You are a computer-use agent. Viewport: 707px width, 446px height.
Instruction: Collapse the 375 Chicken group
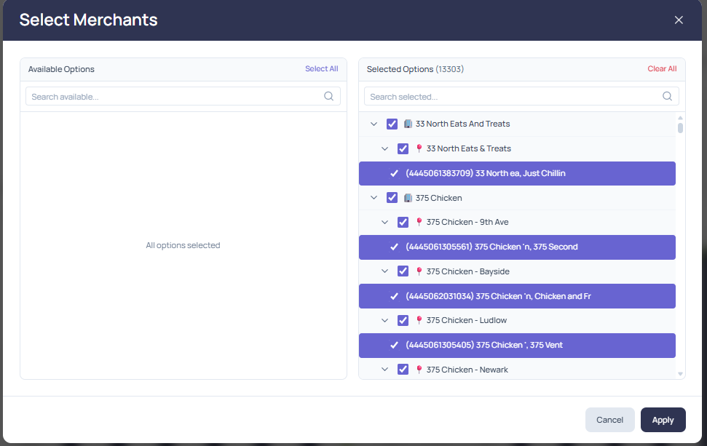click(x=374, y=198)
